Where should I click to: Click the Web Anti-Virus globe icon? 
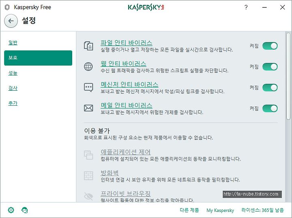88,67
